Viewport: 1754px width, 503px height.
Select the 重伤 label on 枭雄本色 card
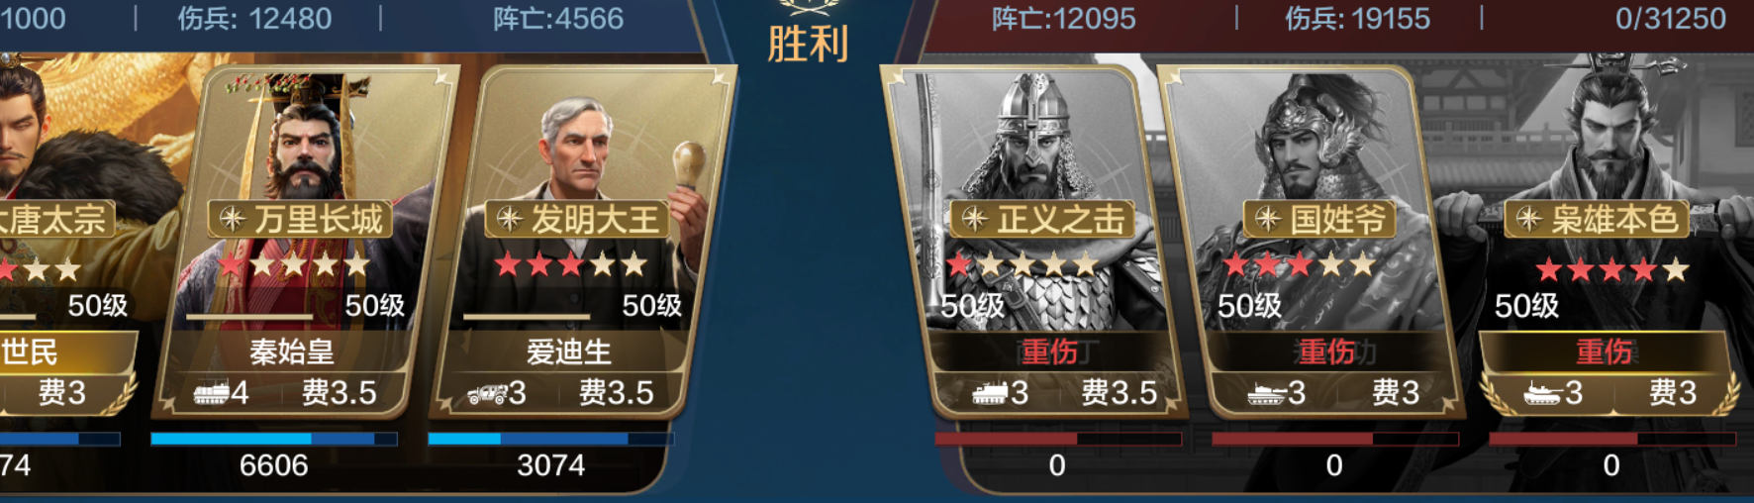[1605, 352]
